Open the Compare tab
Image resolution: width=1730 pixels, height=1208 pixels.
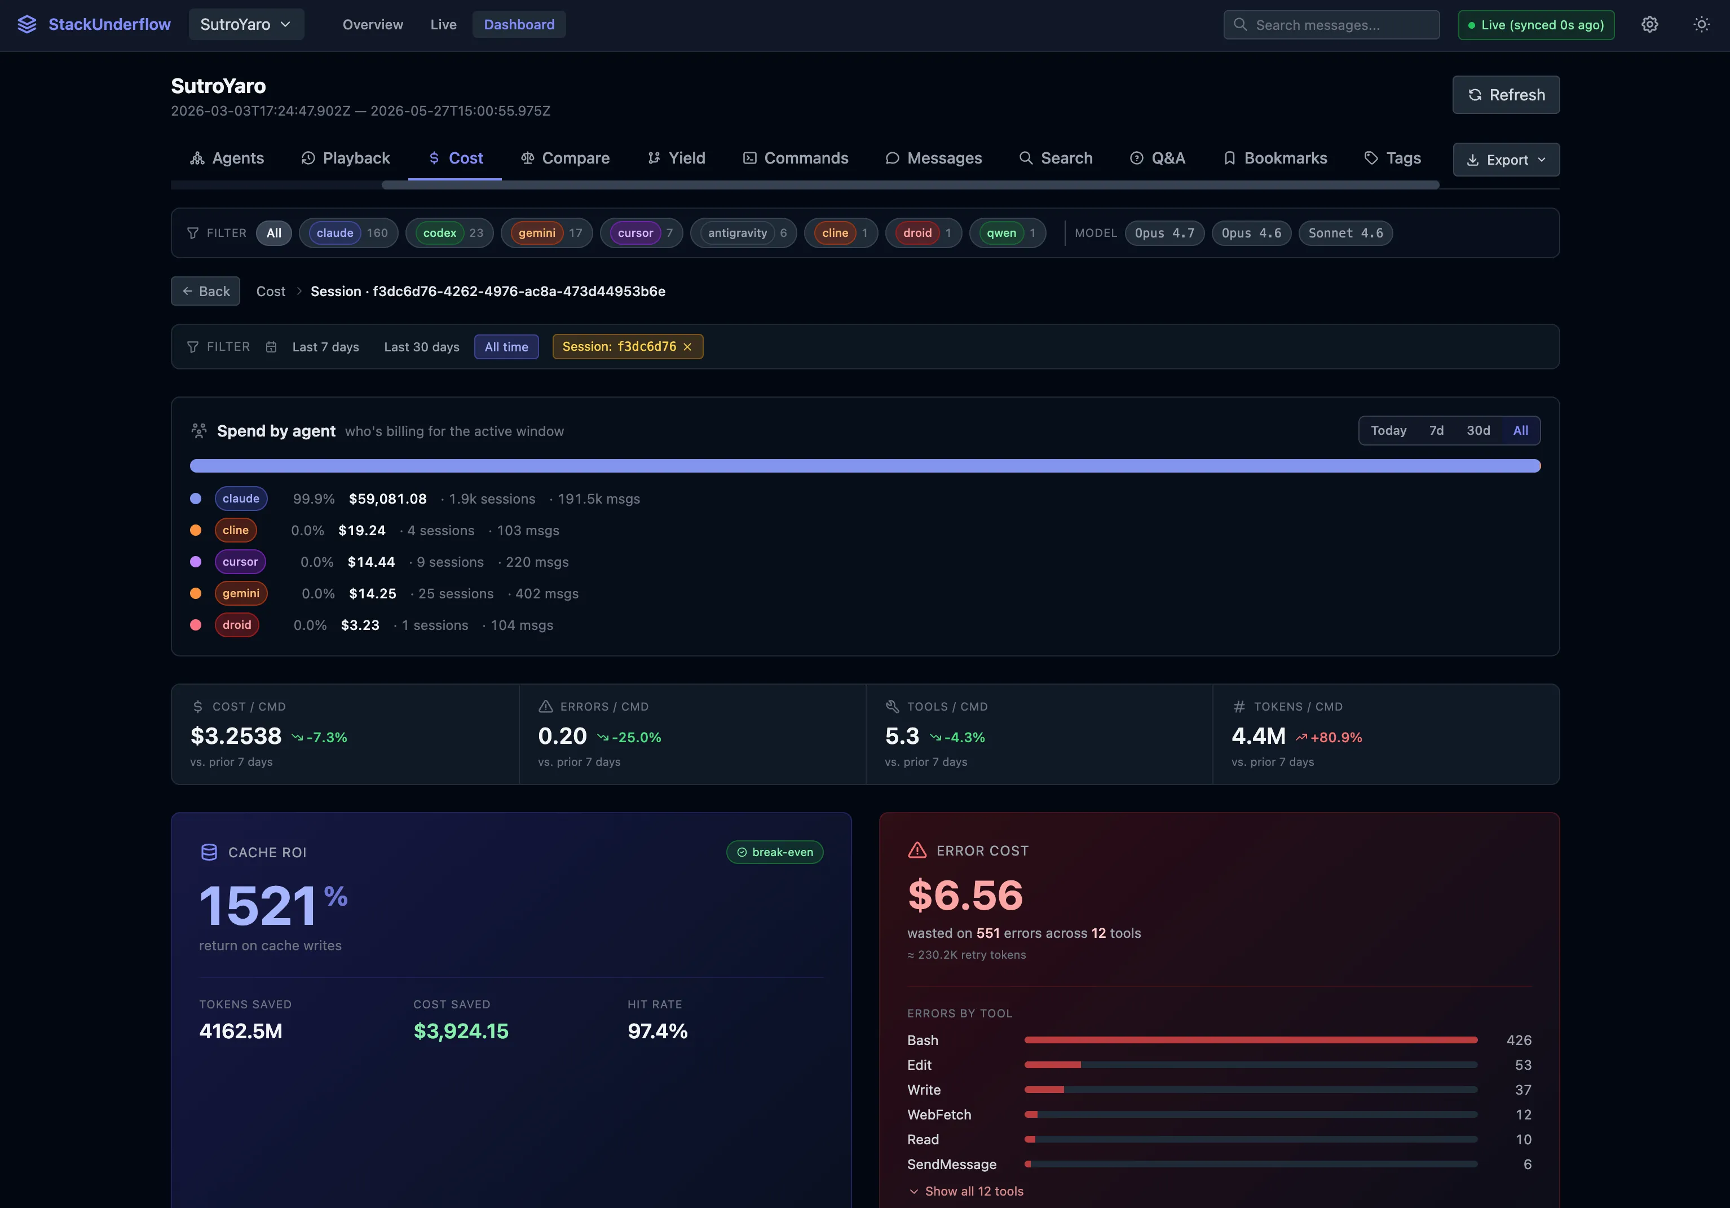(565, 158)
